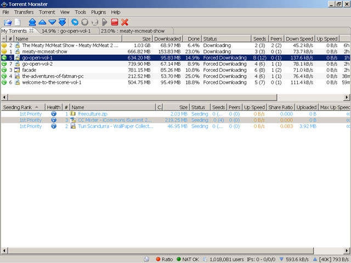Select the go-open-vol-1 torrent row
Viewport: 351px width, 263px height.
coord(175,58)
